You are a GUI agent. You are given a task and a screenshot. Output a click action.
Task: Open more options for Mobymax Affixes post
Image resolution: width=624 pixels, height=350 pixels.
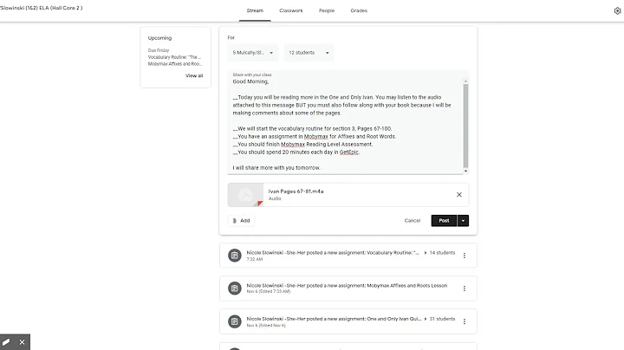(465, 288)
